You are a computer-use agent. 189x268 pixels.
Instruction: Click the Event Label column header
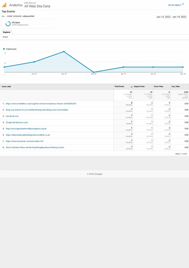(x=7, y=87)
